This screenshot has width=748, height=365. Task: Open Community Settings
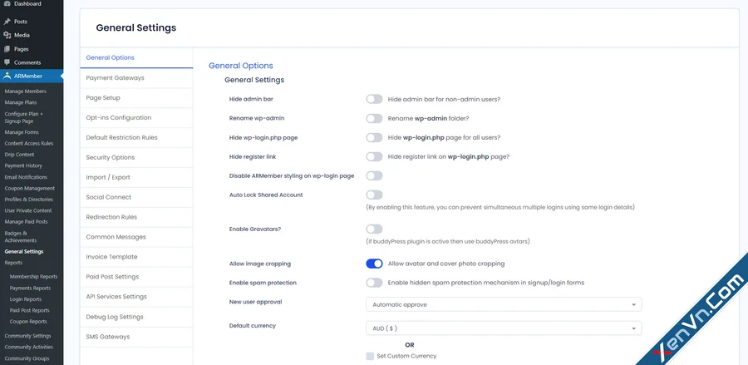pyautogui.click(x=27, y=336)
